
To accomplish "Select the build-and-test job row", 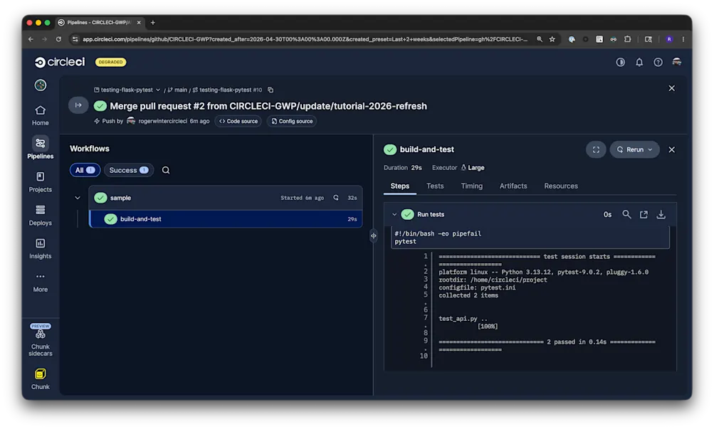I will coord(226,219).
